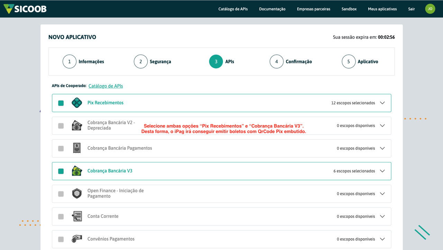Check the Cobrança Bancária V2 - Depreciada checkbox
The image size is (443, 250).
pyautogui.click(x=61, y=126)
